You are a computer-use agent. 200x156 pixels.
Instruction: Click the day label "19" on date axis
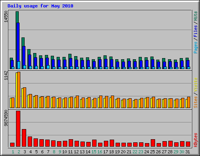(117, 152)
